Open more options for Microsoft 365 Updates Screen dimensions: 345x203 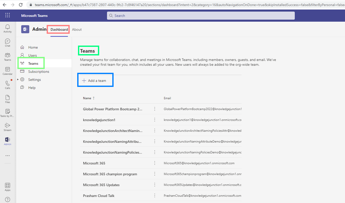point(155,185)
